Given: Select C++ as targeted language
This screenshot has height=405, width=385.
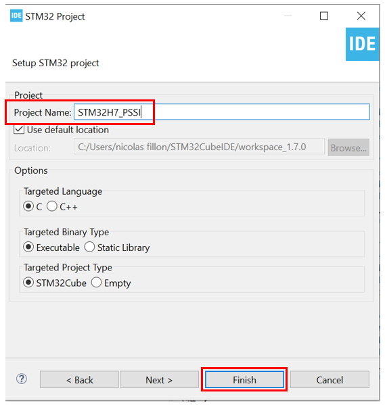Looking at the screenshot, I should coord(52,206).
